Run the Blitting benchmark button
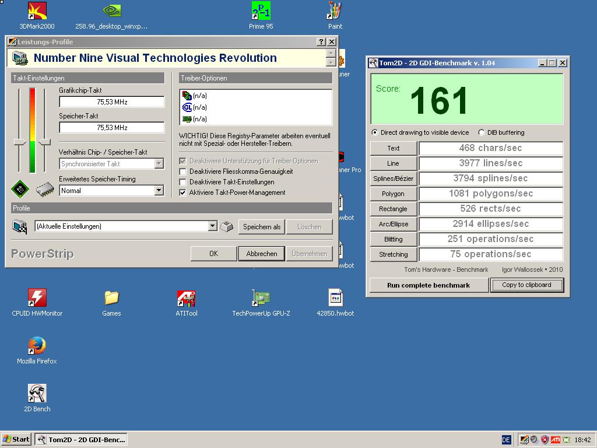This screenshot has width=597, height=448. click(394, 239)
